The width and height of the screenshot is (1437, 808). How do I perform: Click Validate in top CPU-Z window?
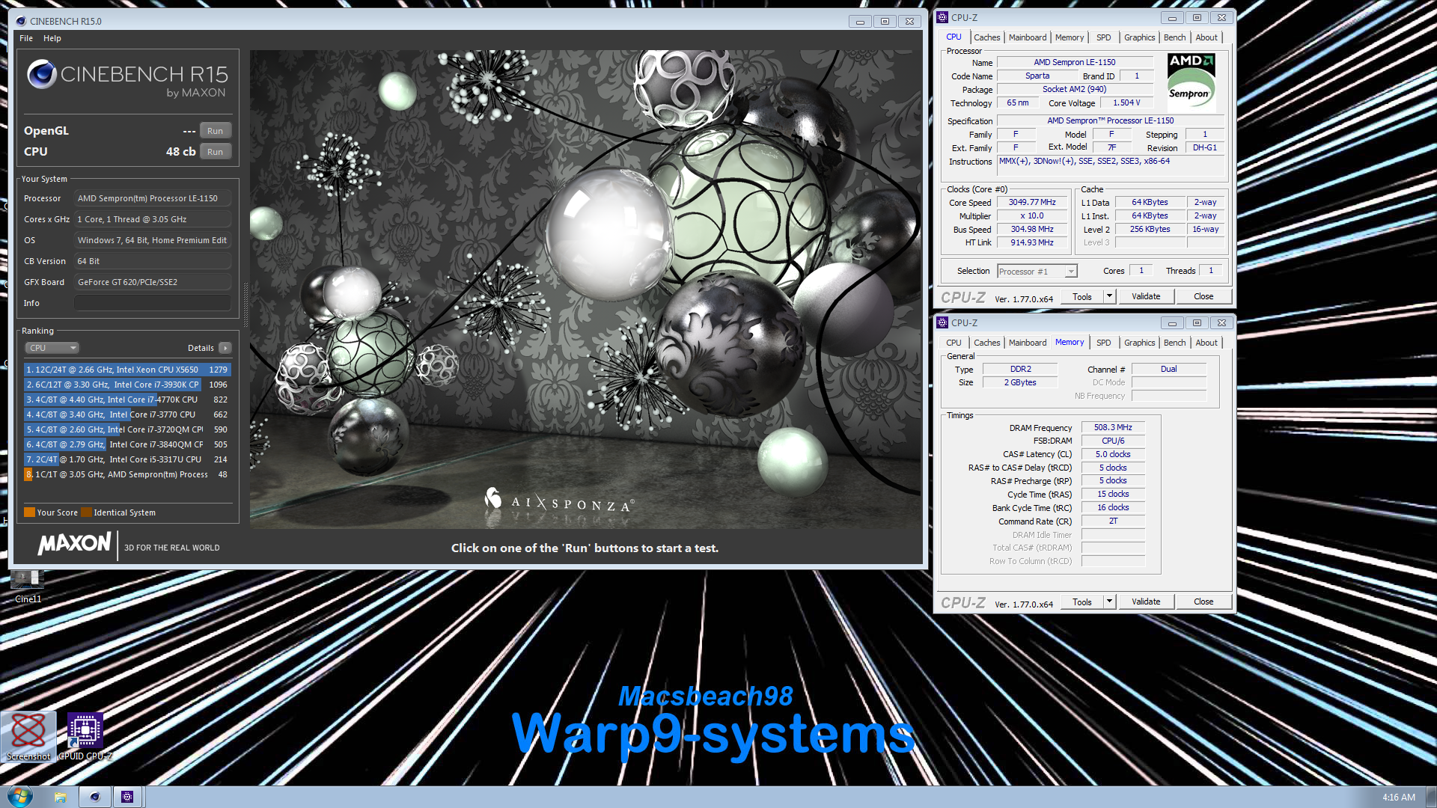tap(1146, 297)
